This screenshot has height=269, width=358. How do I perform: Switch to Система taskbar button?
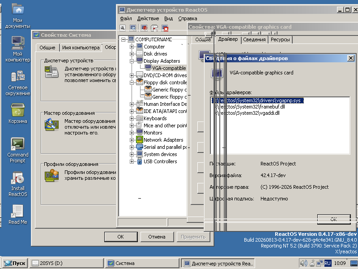click(142, 263)
